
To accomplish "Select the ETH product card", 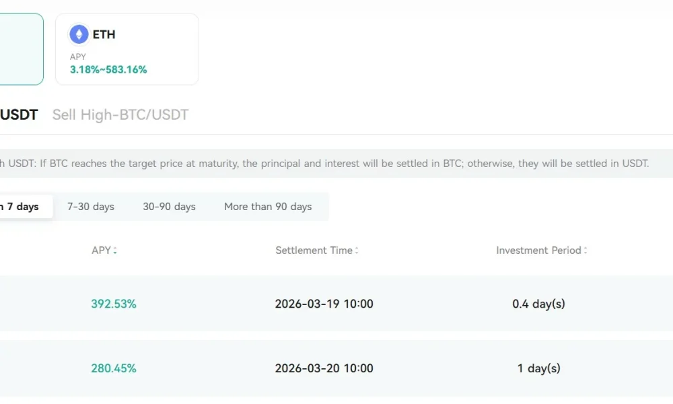I will [x=127, y=48].
